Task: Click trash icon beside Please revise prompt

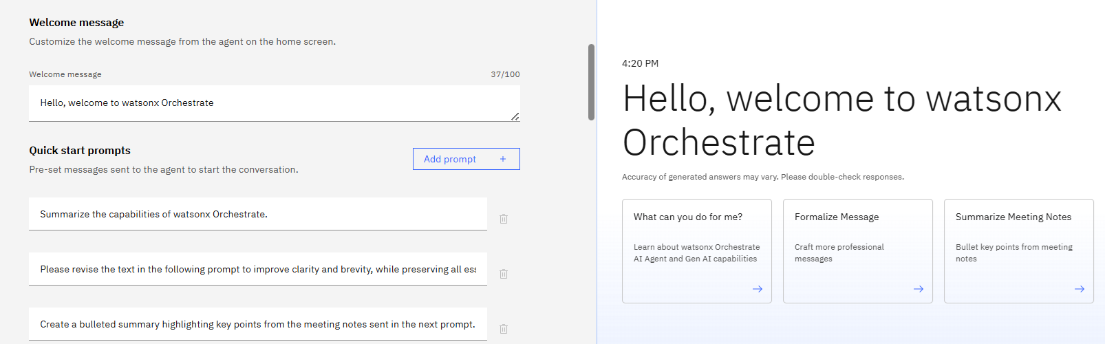Action: (504, 274)
